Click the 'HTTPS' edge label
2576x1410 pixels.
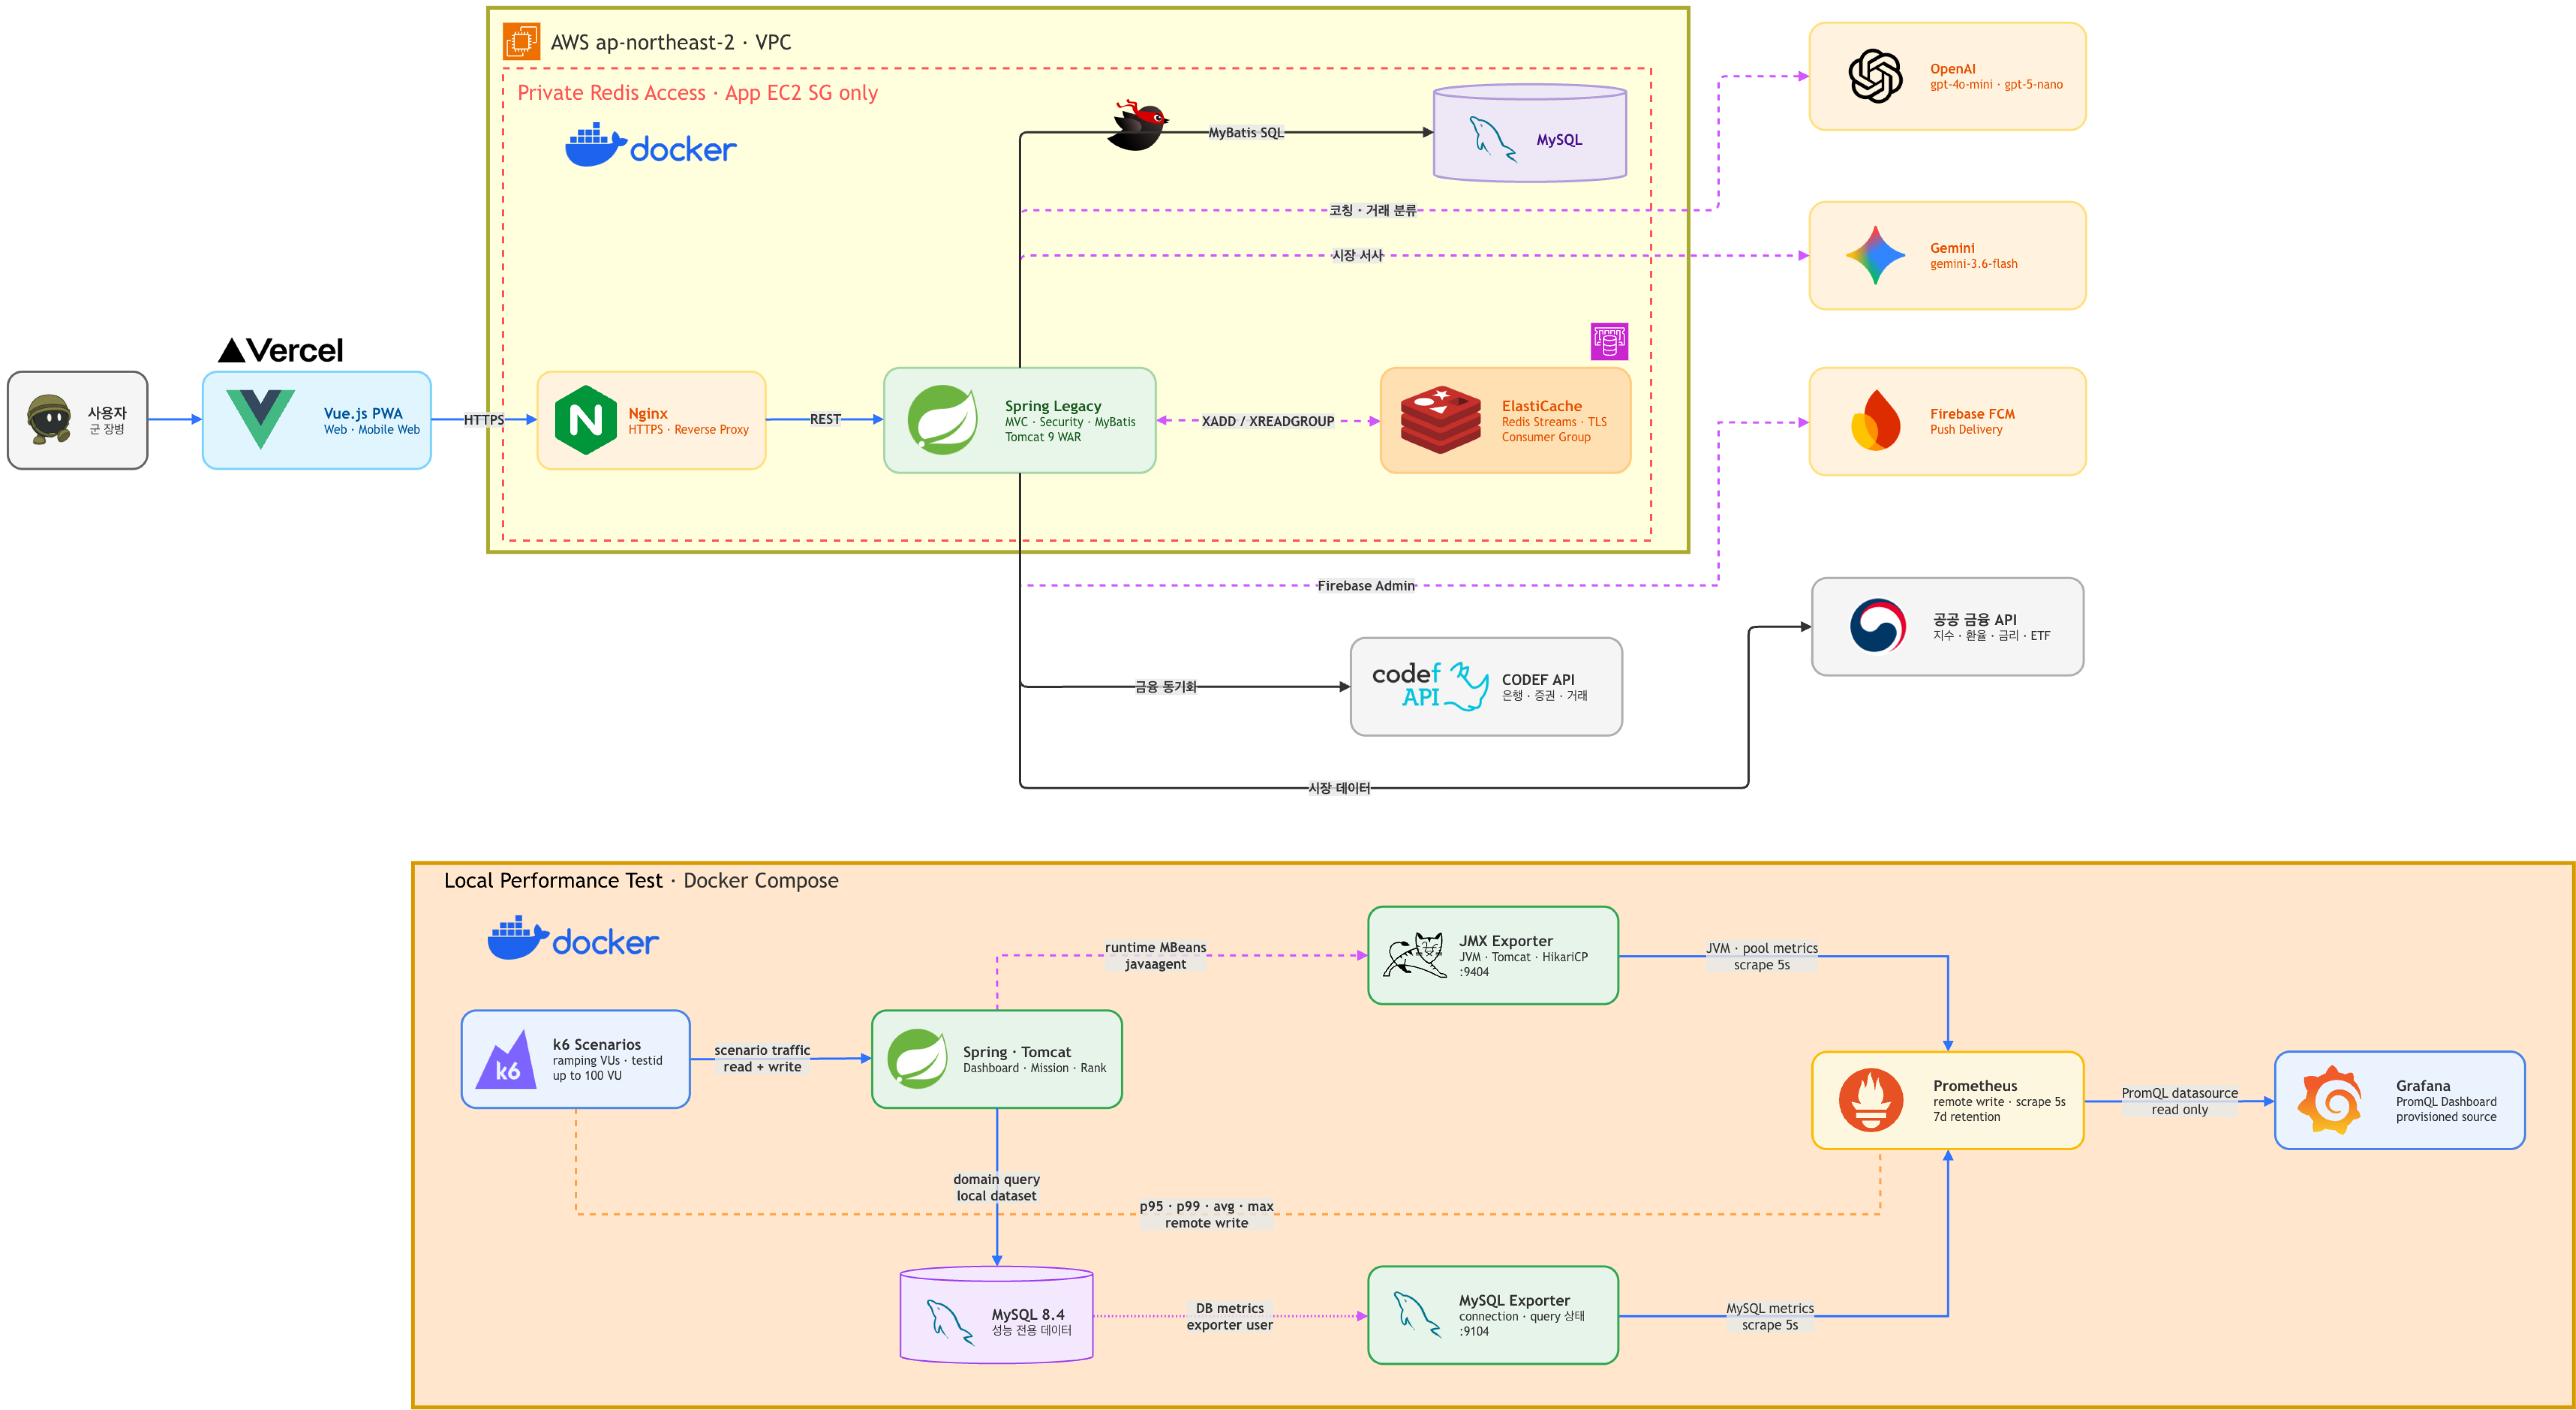pyautogui.click(x=484, y=420)
